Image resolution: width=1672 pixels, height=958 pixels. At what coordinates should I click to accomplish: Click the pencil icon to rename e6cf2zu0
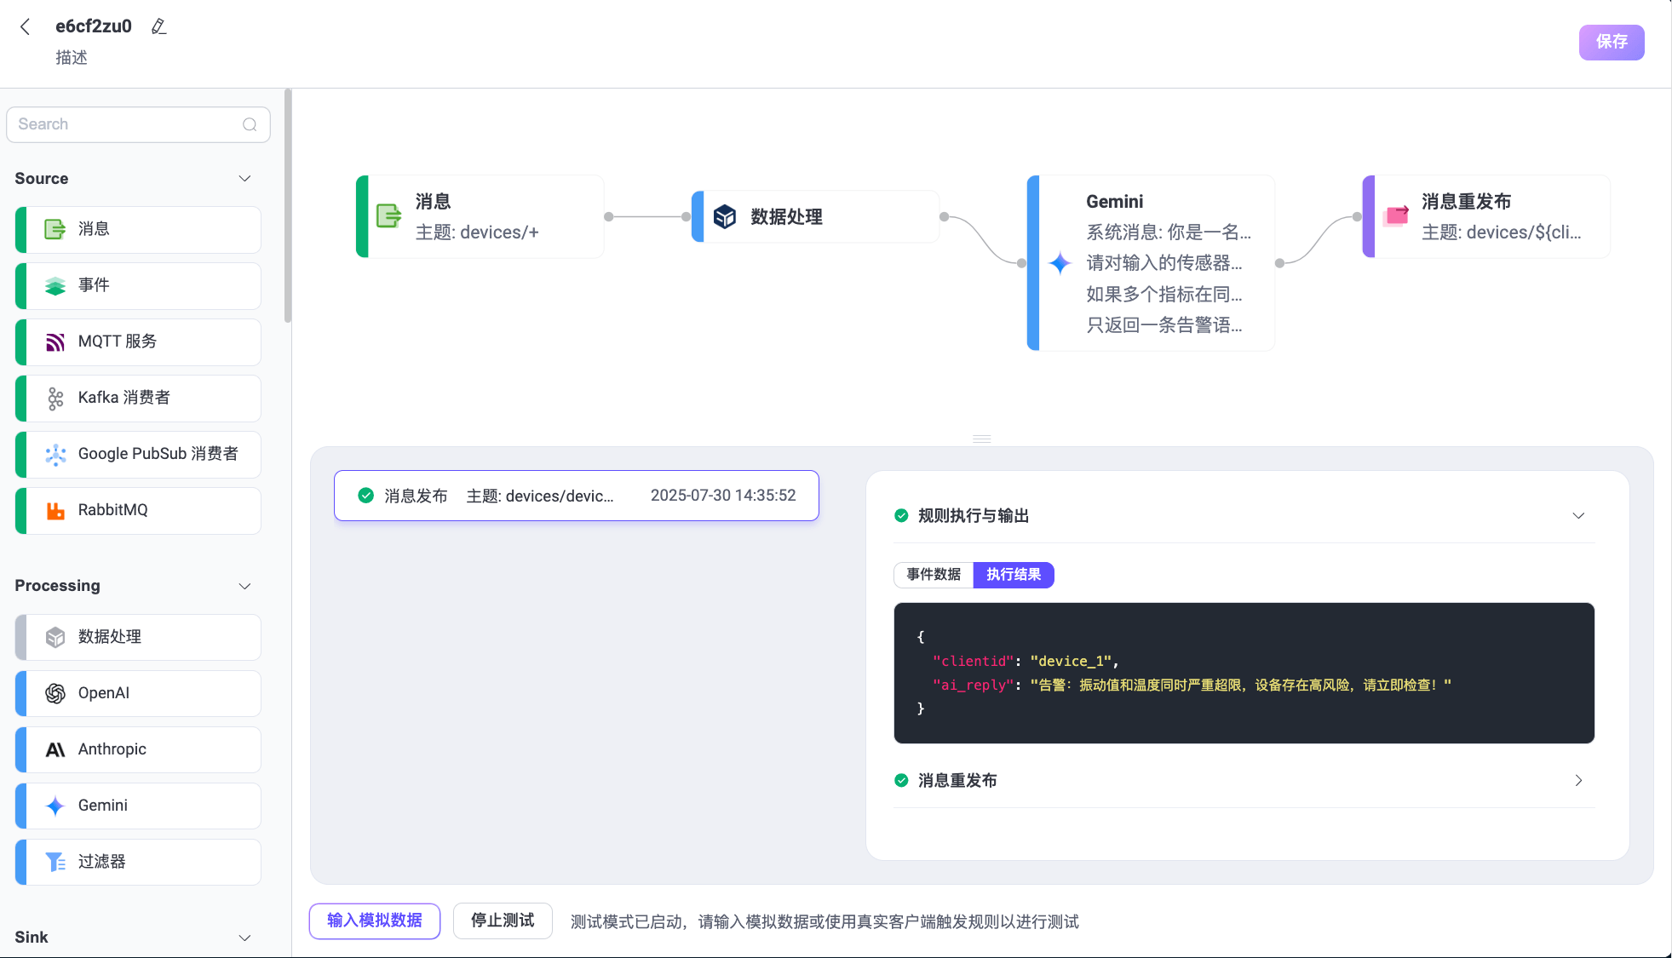click(158, 26)
